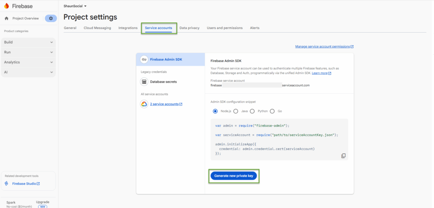The image size is (434, 208).
Task: Select the Node.js radio button
Action: (x=215, y=111)
